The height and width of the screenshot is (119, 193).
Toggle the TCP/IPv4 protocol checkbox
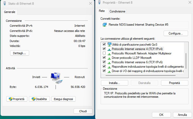[104, 48]
